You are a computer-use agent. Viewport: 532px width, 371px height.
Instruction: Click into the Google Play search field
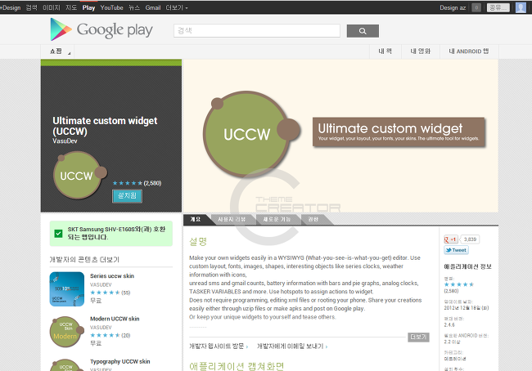click(x=257, y=30)
